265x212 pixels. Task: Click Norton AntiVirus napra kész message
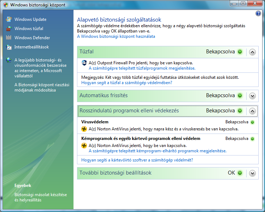pos(164,129)
